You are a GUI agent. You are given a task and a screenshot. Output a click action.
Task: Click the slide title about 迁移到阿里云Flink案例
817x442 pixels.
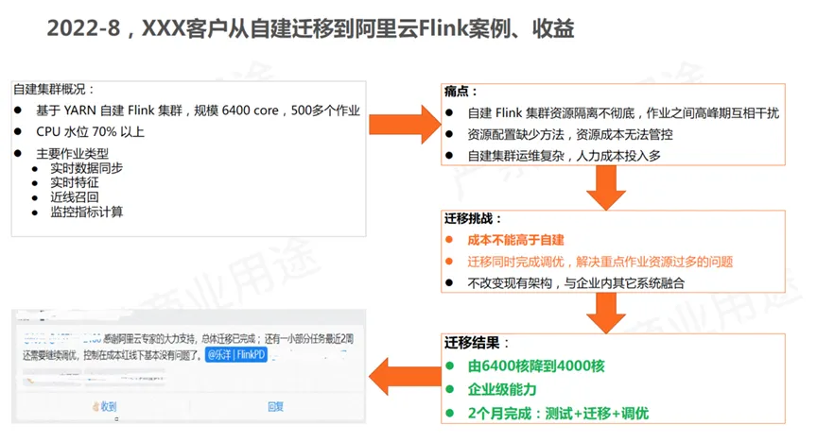point(310,28)
